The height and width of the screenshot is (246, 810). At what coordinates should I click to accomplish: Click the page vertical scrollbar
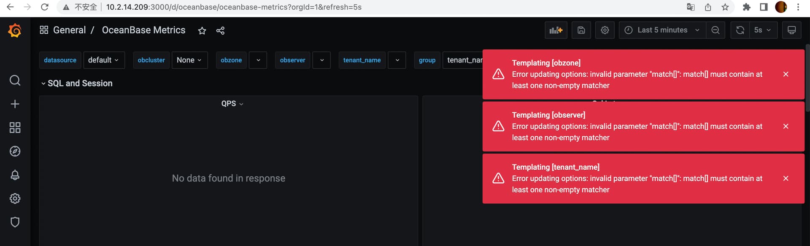807,78
